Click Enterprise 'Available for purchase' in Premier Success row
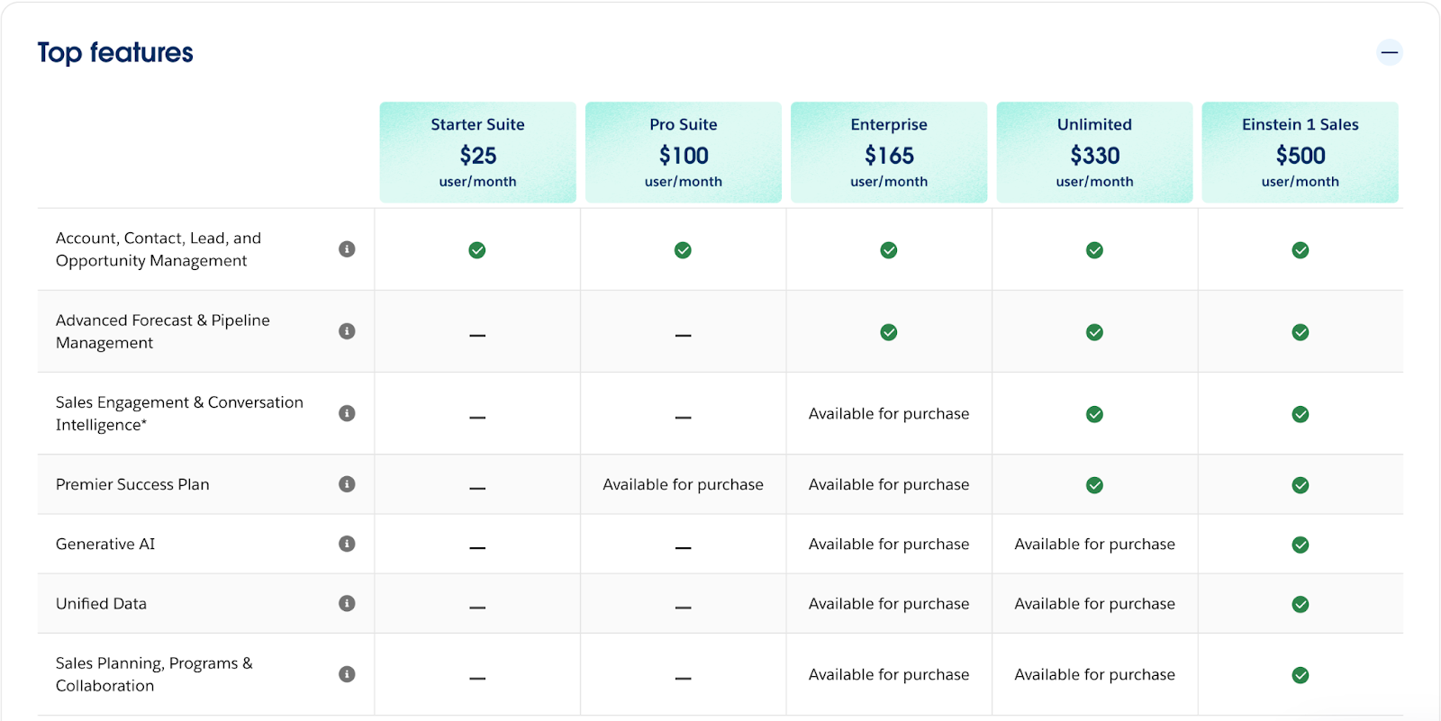 coord(889,484)
